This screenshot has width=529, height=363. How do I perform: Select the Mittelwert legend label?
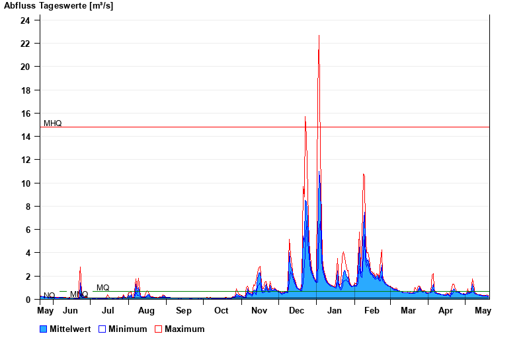70,329
